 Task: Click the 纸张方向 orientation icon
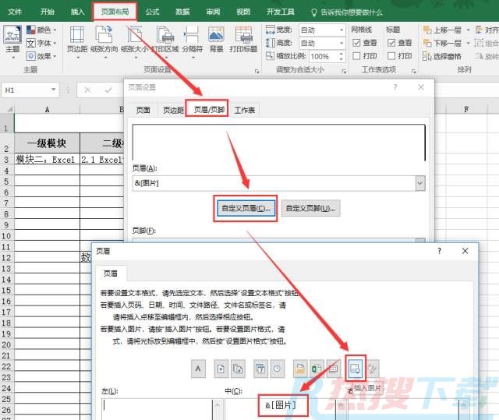pyautogui.click(x=104, y=35)
